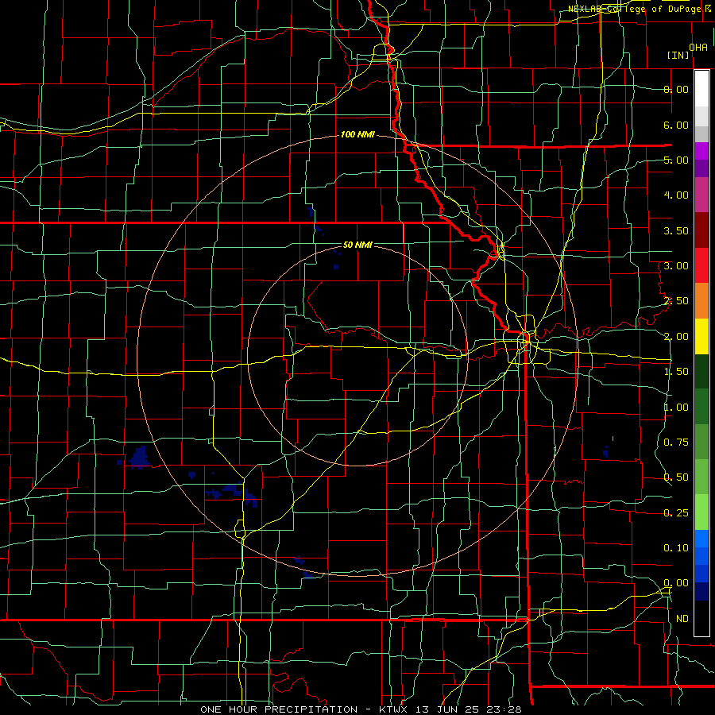The height and width of the screenshot is (715, 715).
Task: Click the "1.50" legend value
Action: 676,372
